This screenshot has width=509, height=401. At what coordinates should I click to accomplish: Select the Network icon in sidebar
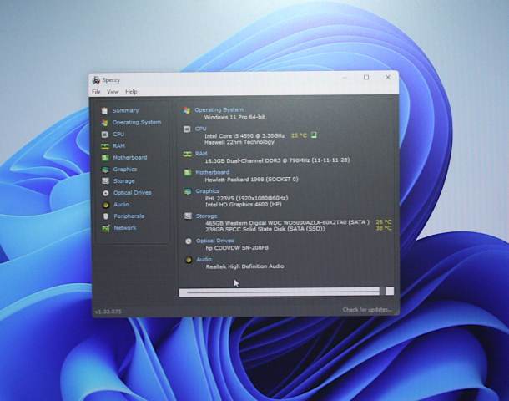(x=106, y=228)
